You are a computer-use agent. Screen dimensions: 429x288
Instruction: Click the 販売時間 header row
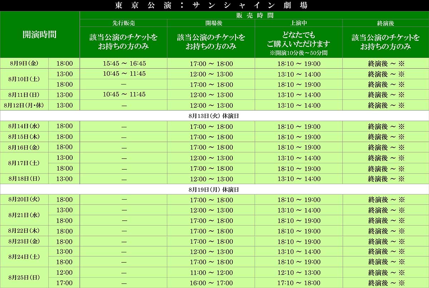pyautogui.click(x=254, y=15)
